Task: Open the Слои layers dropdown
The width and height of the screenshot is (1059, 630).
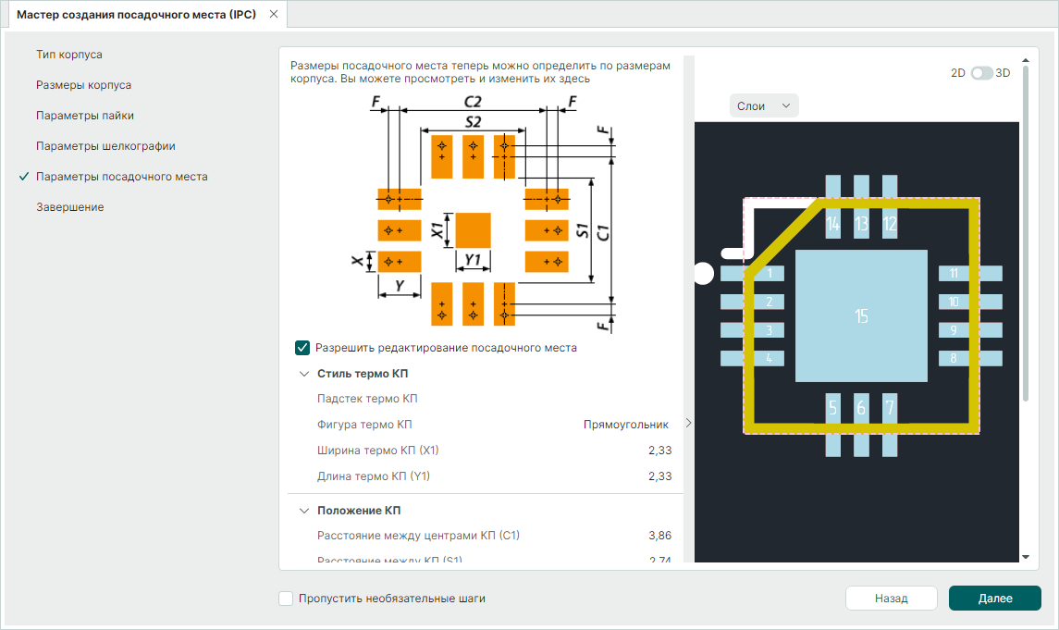Action: coord(764,106)
